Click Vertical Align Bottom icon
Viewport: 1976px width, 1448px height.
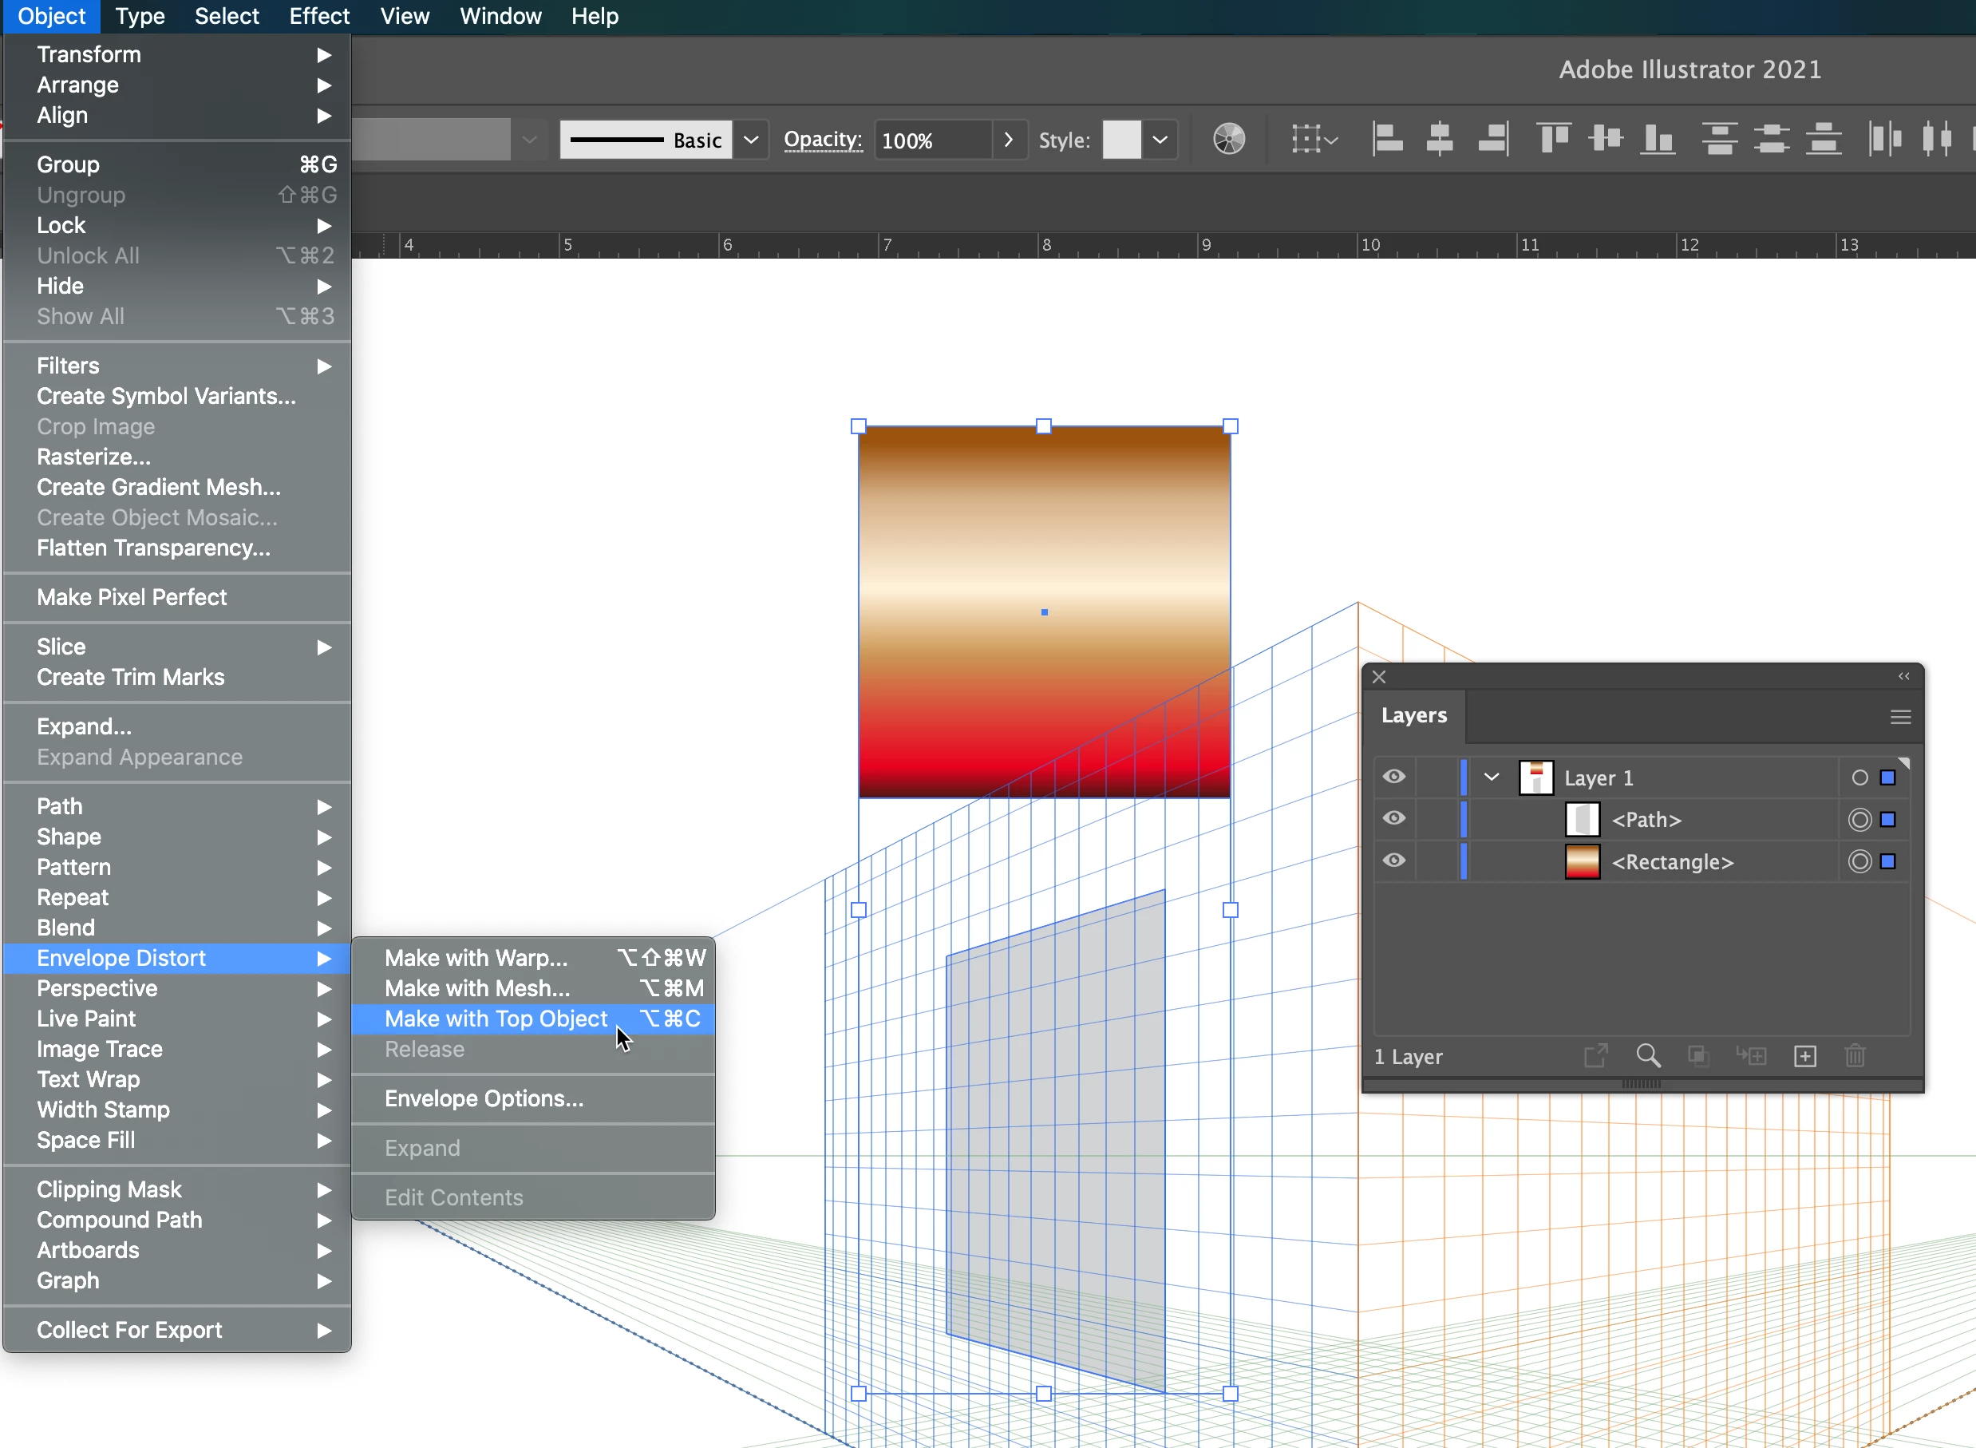coord(1657,140)
